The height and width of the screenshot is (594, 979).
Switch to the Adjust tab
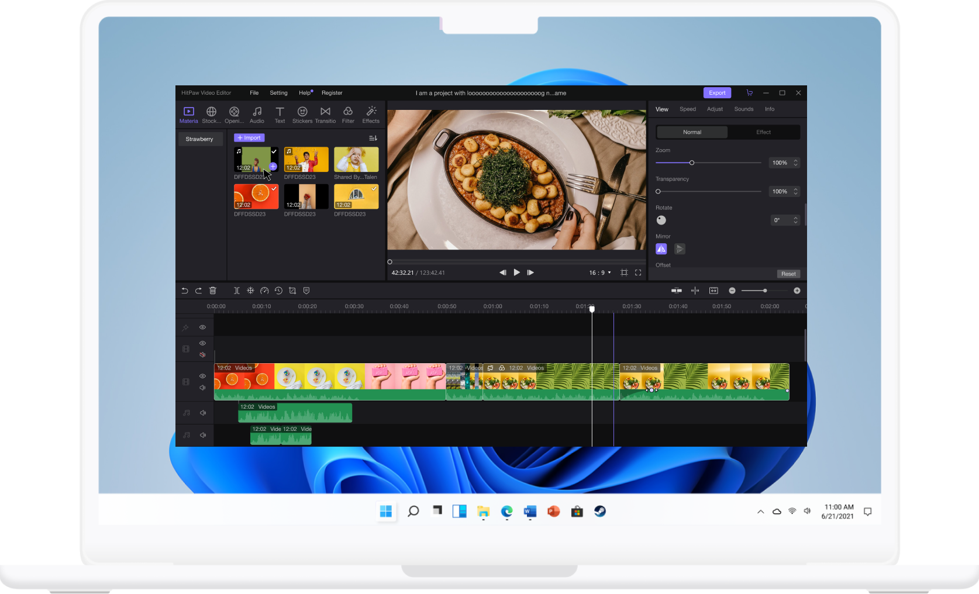[x=715, y=109]
